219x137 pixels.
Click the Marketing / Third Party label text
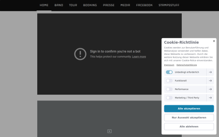[x=187, y=98]
